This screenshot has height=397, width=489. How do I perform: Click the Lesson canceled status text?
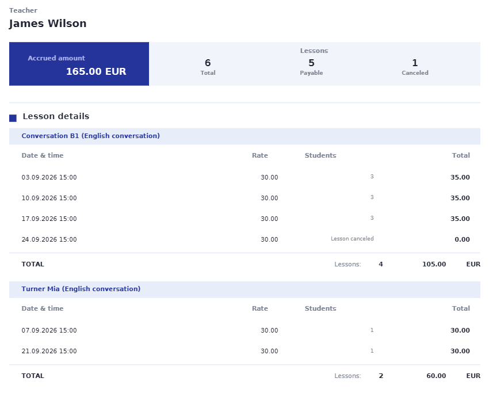(x=352, y=239)
